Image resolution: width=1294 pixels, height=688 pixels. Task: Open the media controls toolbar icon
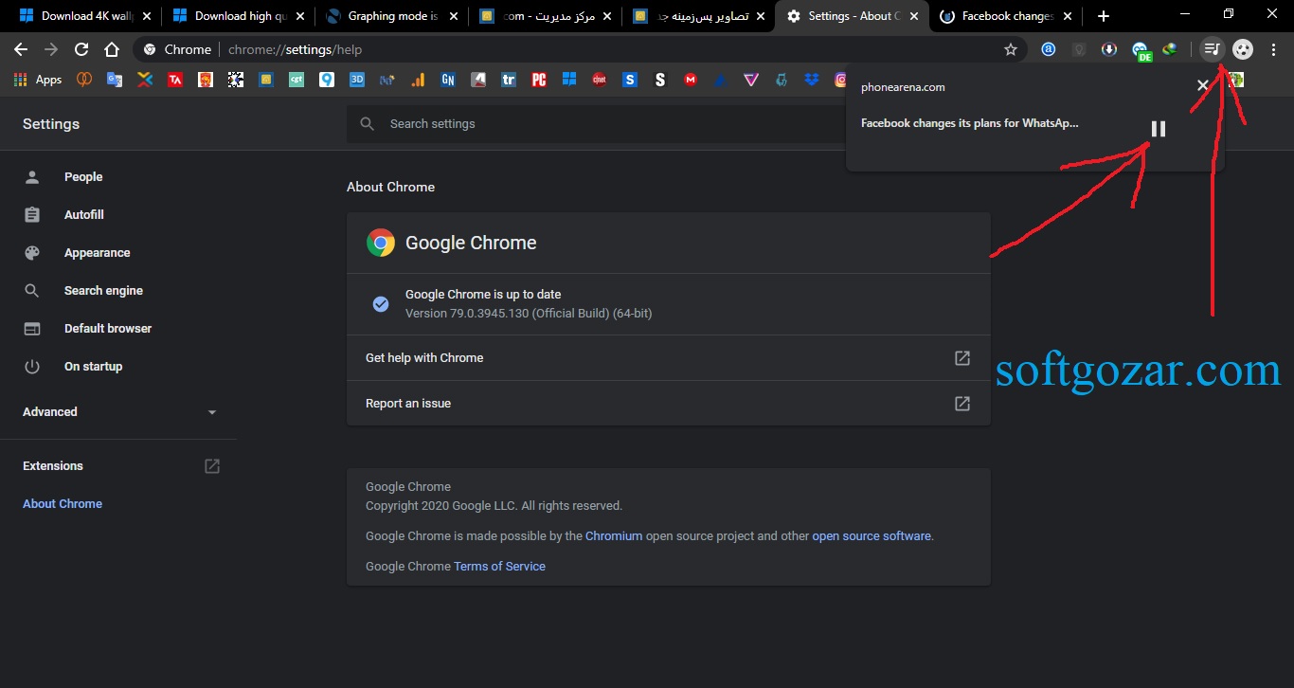click(x=1212, y=49)
